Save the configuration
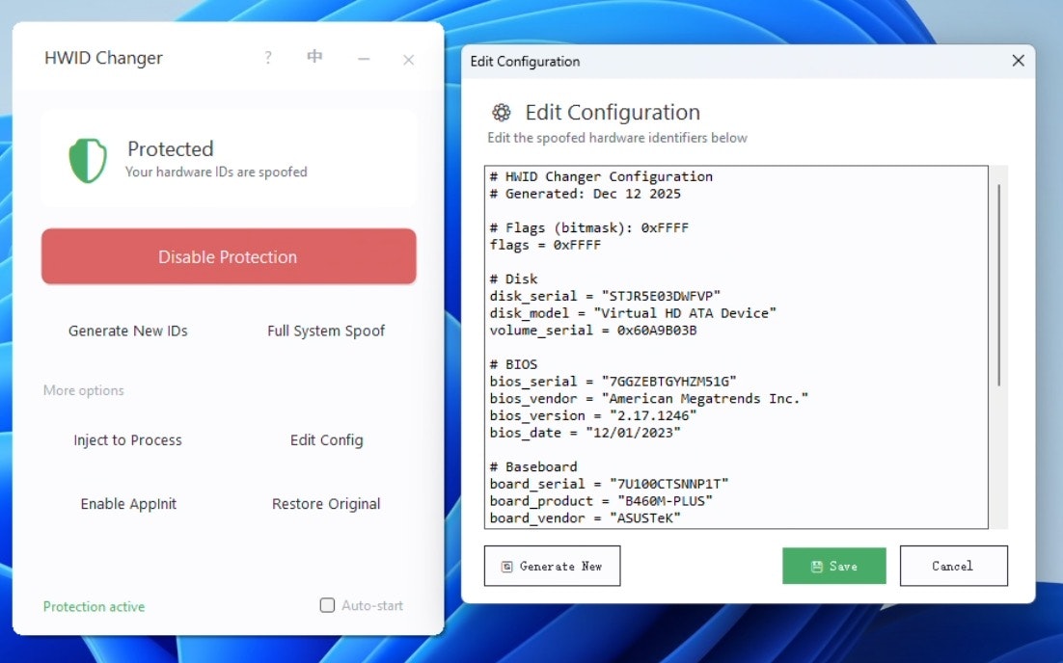The image size is (1063, 663). point(833,566)
